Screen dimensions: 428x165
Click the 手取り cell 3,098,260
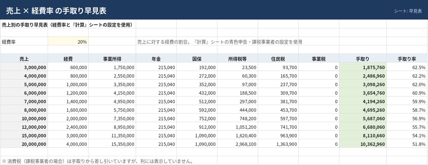[x=363, y=84]
